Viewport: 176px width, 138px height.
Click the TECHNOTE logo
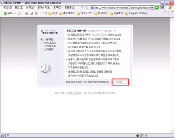click(x=49, y=32)
